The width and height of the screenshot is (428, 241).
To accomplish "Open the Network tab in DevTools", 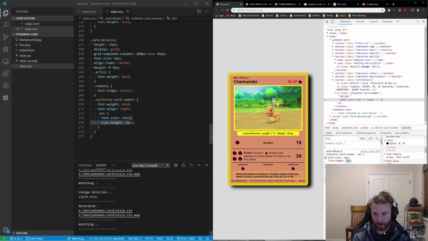I will [387, 21].
